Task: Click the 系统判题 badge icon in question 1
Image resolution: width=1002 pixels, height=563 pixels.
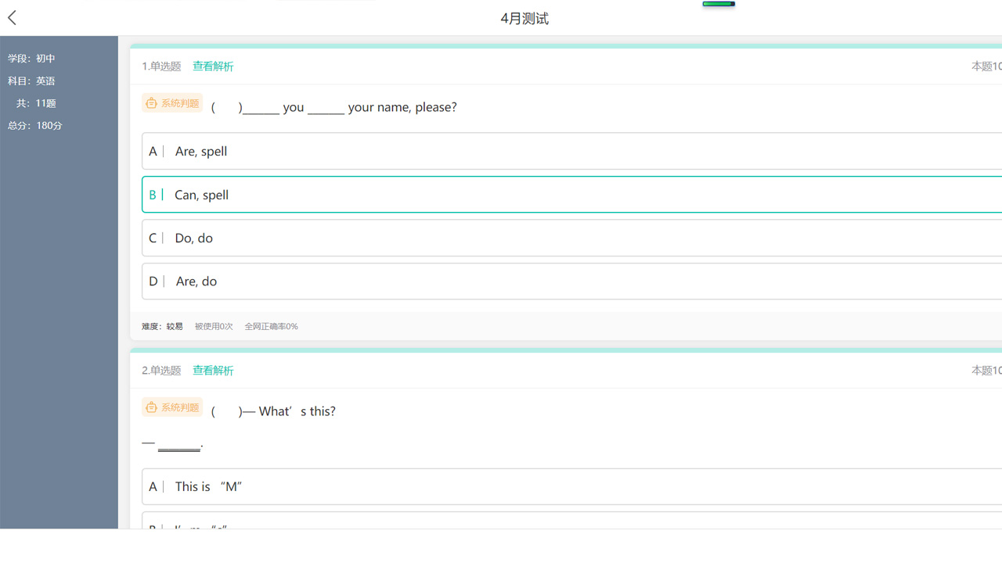Action: (152, 103)
